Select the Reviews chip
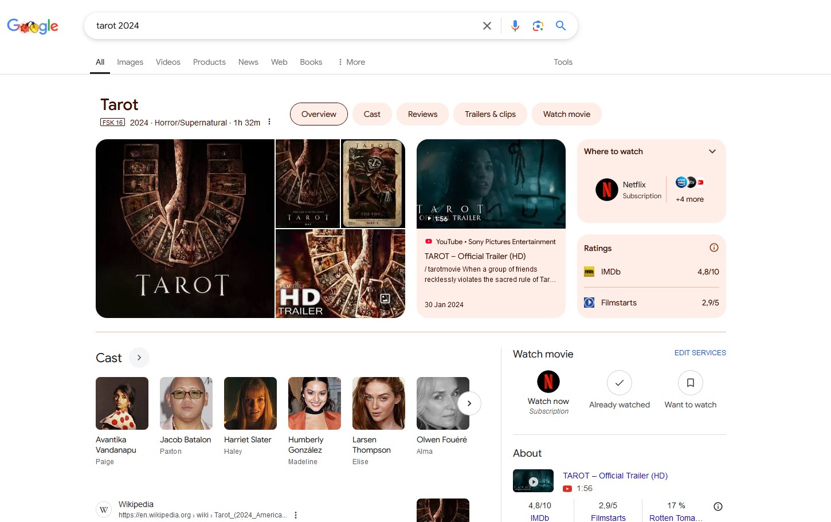Screen dimensions: 831x522 click(x=422, y=114)
